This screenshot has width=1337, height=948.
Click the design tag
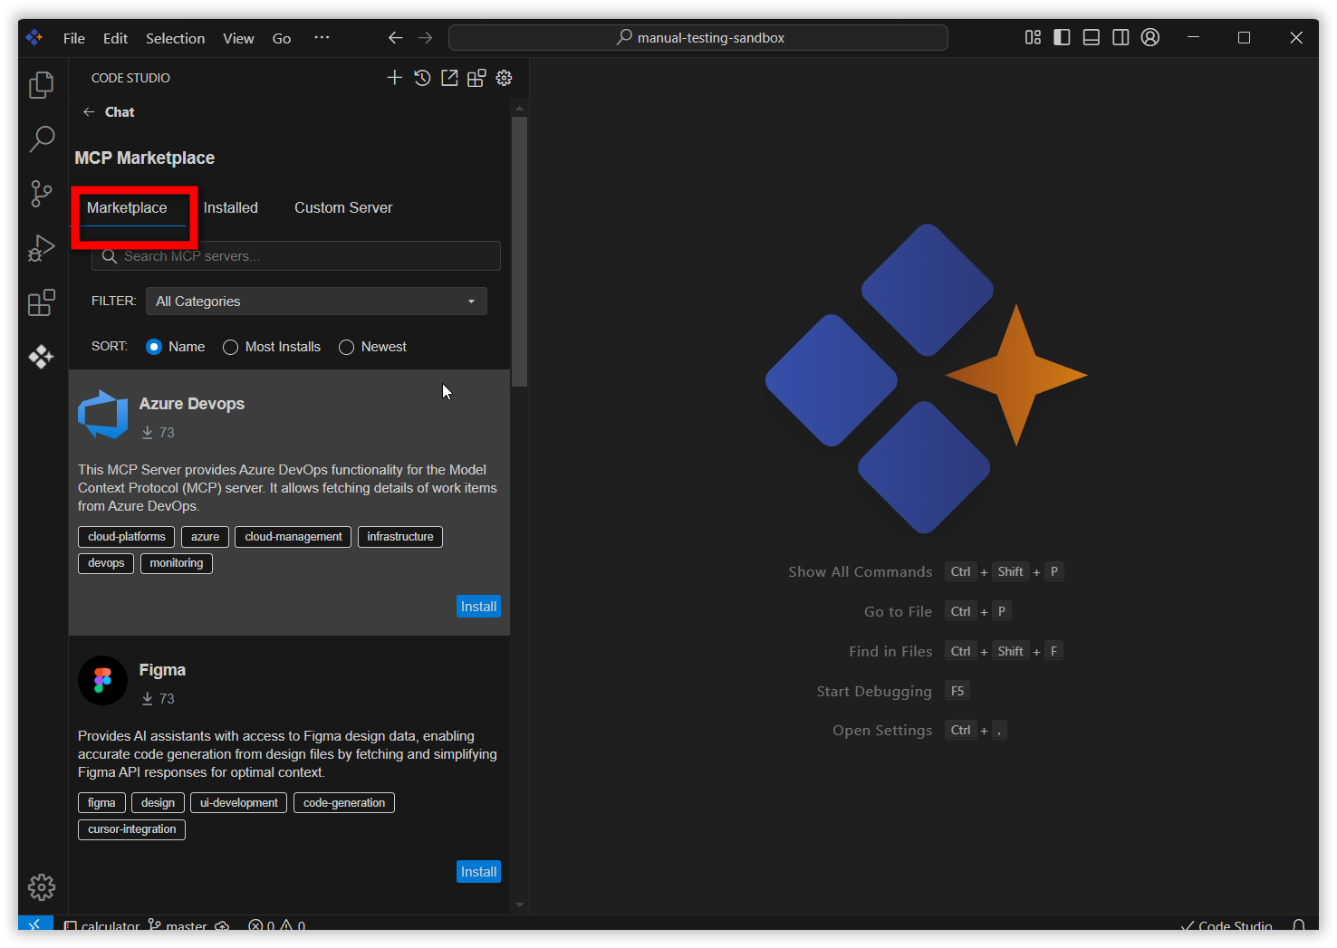click(158, 803)
